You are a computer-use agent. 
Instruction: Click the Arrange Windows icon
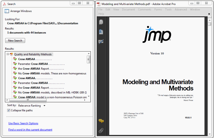[7, 11]
